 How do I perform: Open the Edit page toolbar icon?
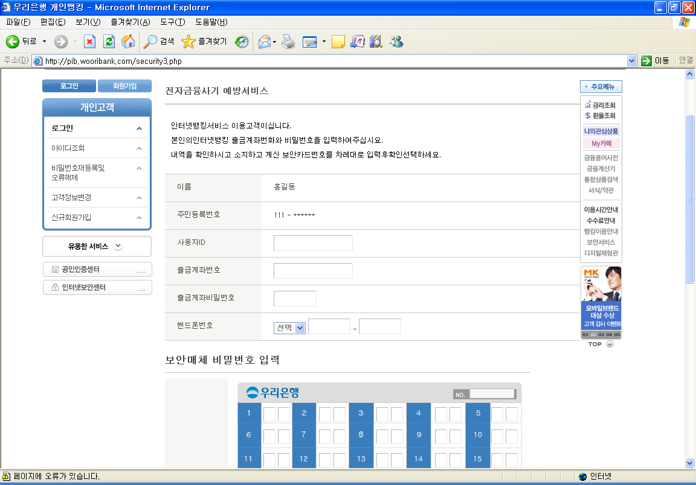pyautogui.click(x=310, y=42)
